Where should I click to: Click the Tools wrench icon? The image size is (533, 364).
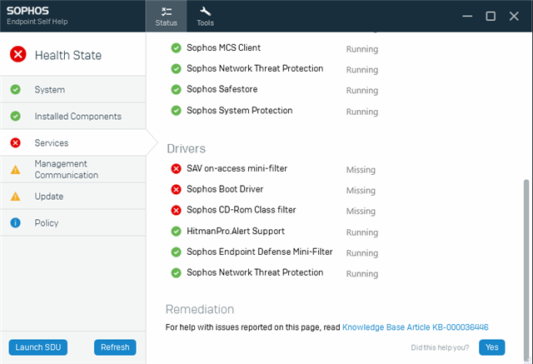click(x=206, y=11)
